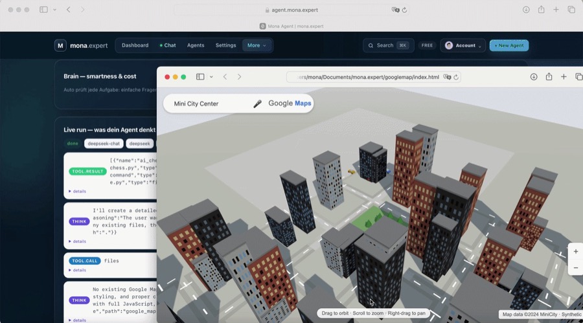The width and height of the screenshot is (583, 323).
Task: Reload the googlemap index.html page
Action: pyautogui.click(x=456, y=77)
